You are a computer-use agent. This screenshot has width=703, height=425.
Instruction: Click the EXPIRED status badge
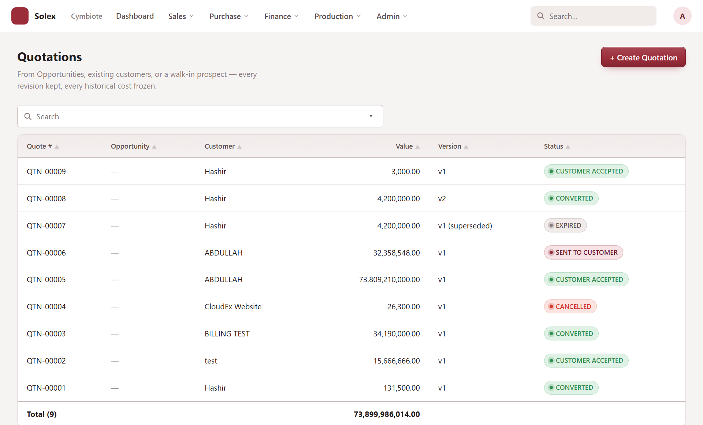pyautogui.click(x=565, y=225)
